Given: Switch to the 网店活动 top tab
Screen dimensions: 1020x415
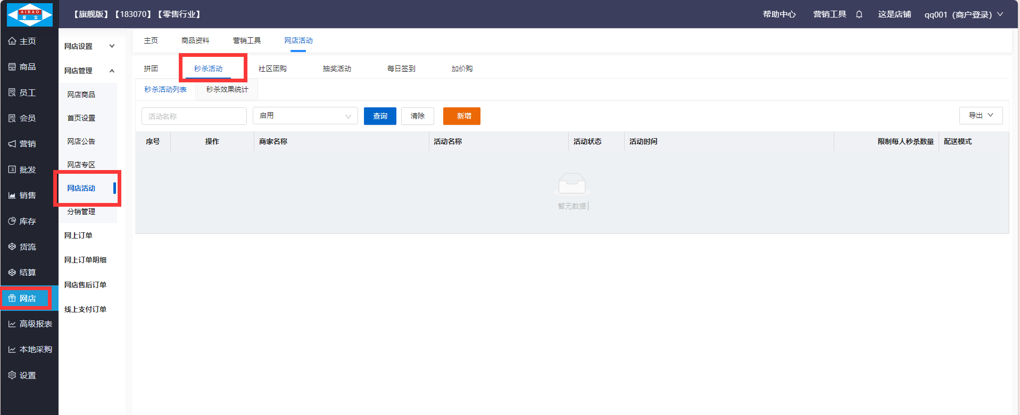Looking at the screenshot, I should coord(298,40).
